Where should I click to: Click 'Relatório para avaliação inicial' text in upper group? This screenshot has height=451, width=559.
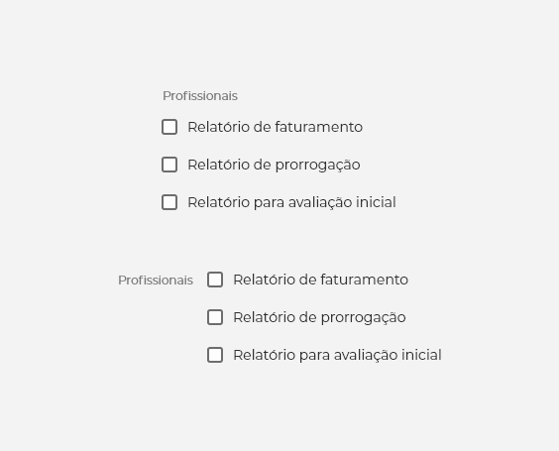pyautogui.click(x=291, y=202)
